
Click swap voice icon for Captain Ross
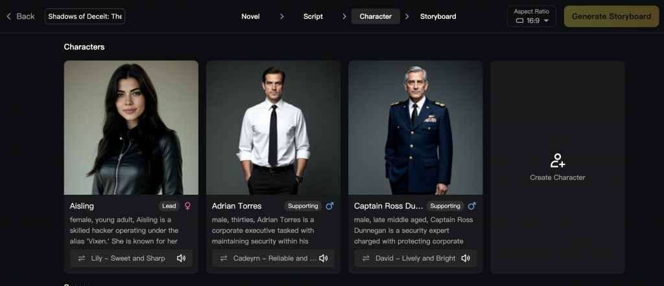(366, 258)
